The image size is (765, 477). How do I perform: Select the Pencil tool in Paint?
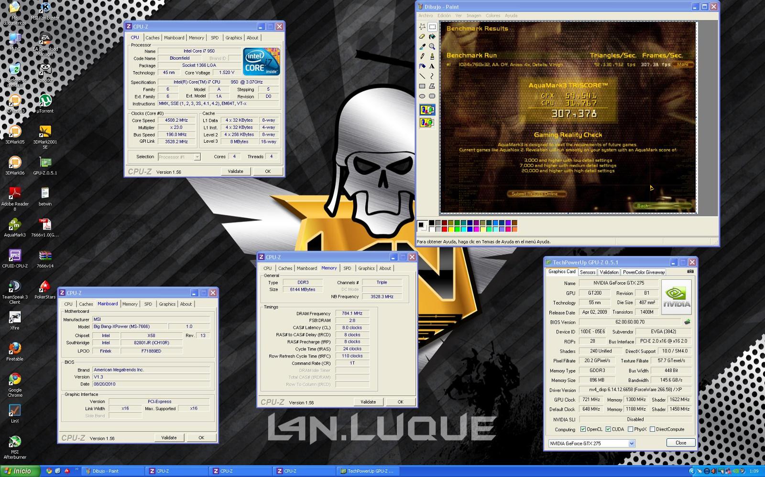(422, 56)
